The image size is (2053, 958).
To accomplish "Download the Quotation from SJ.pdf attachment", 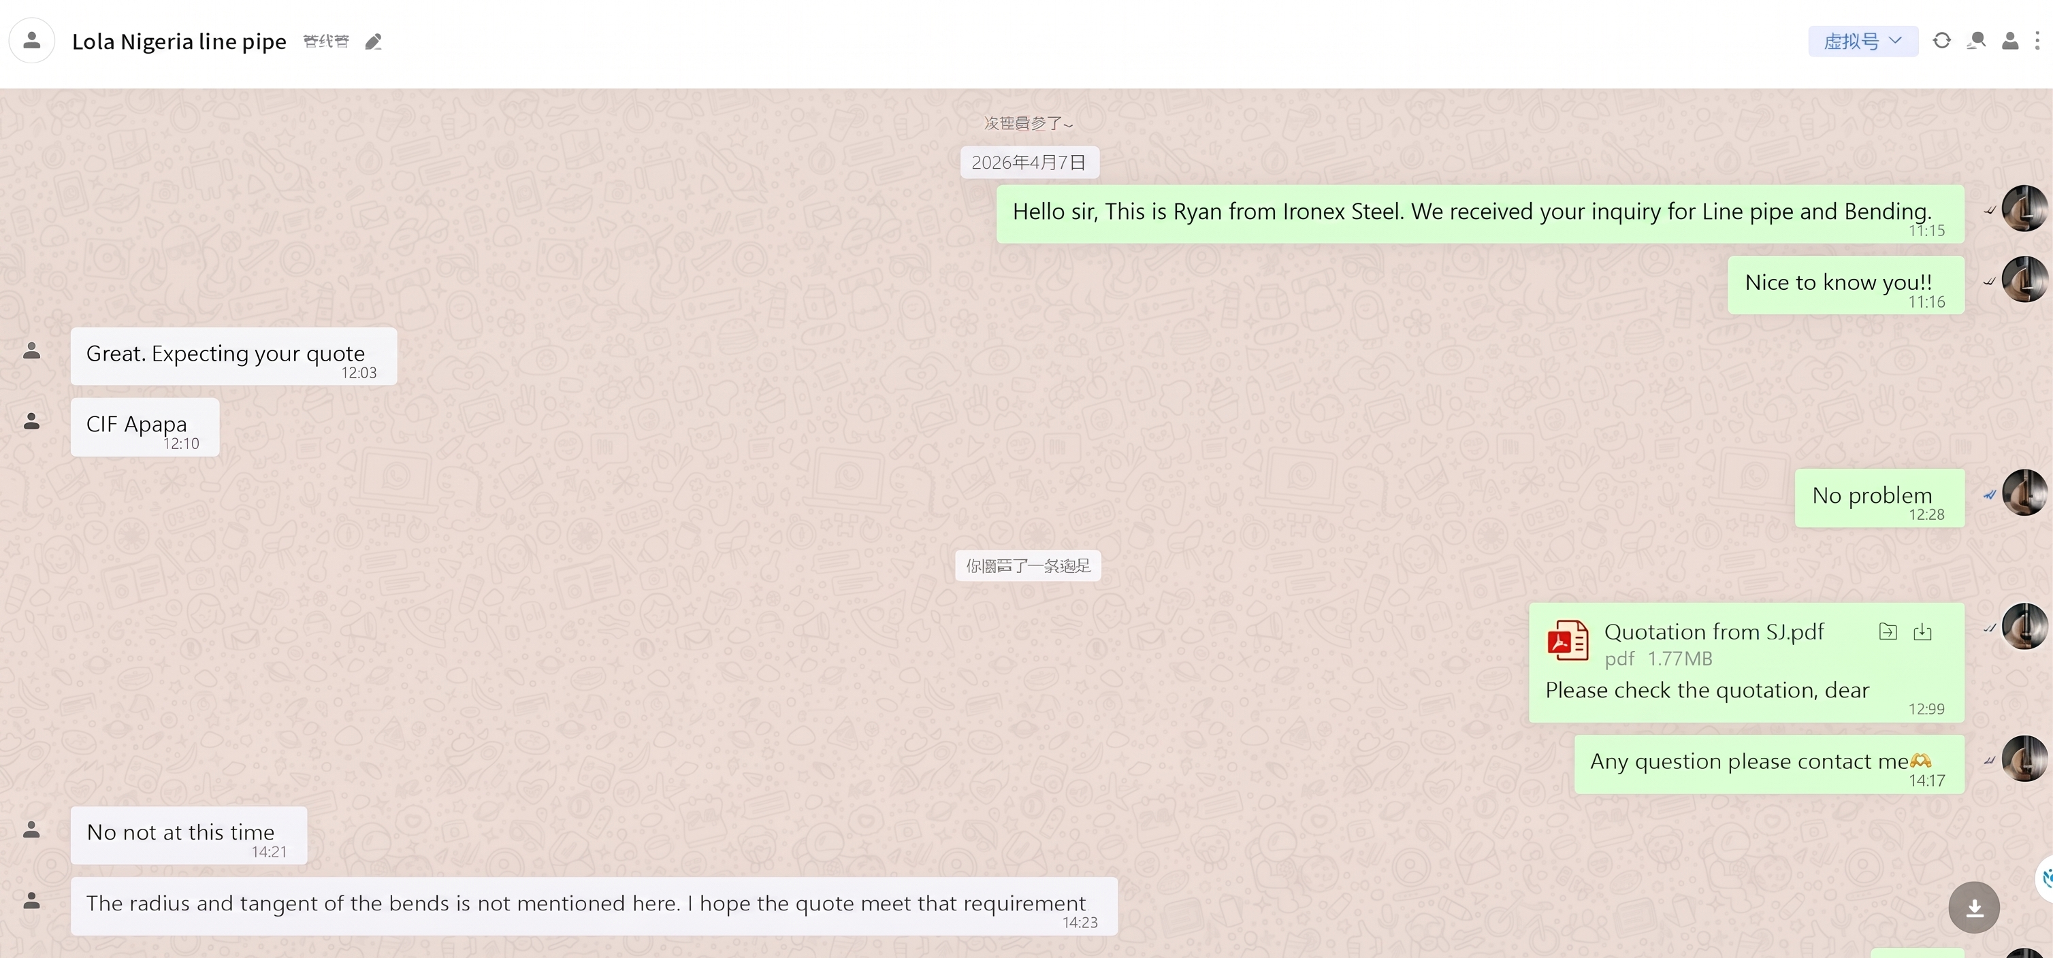I will [x=1922, y=631].
